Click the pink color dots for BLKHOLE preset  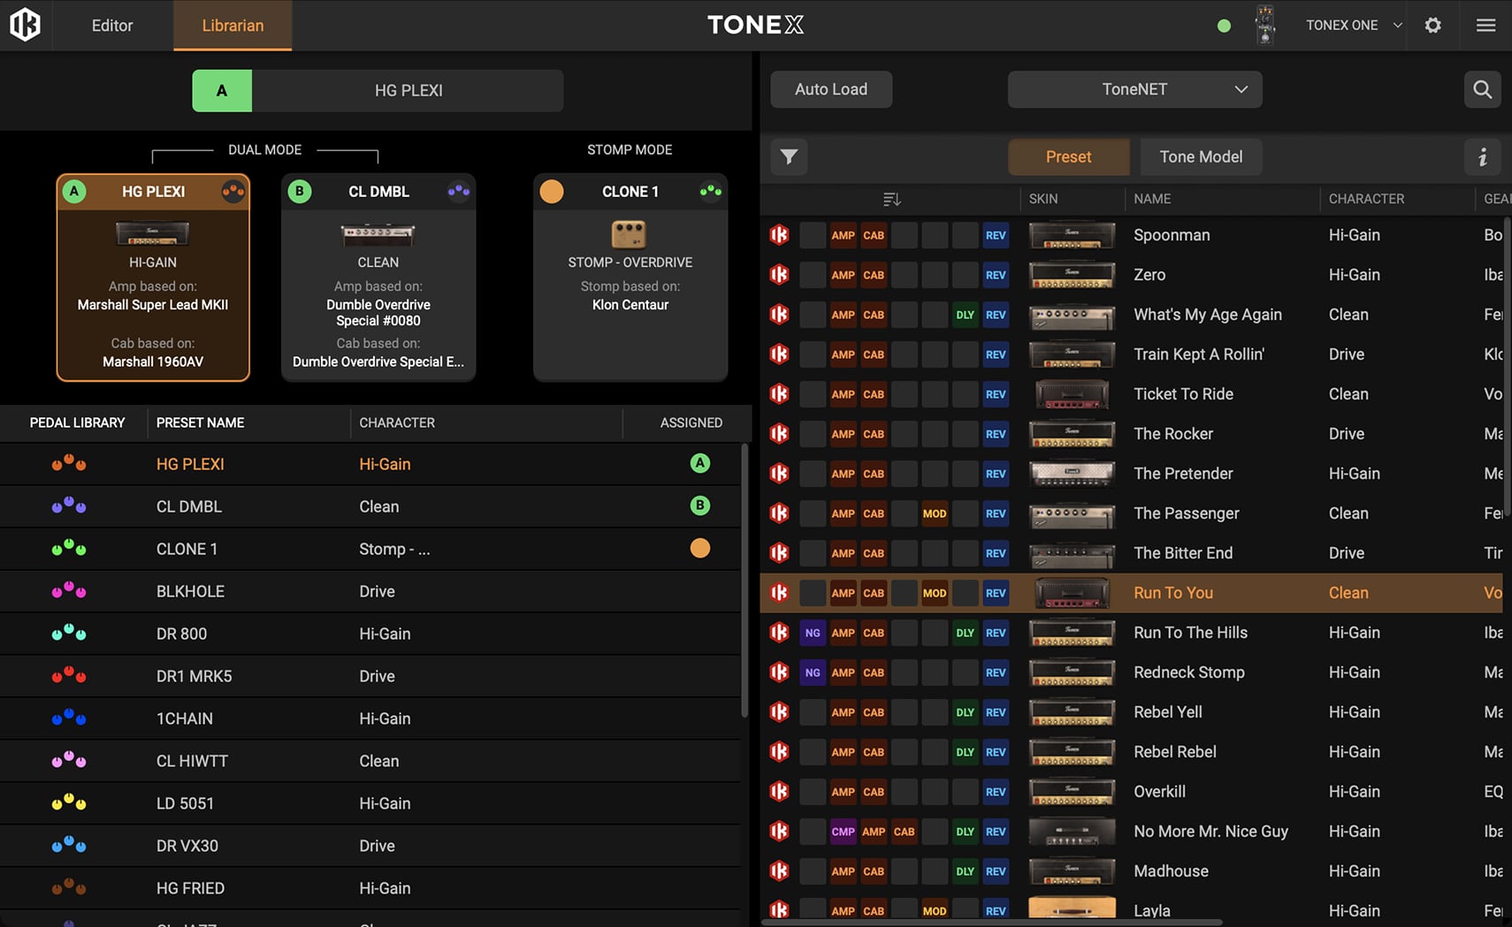[x=69, y=590]
